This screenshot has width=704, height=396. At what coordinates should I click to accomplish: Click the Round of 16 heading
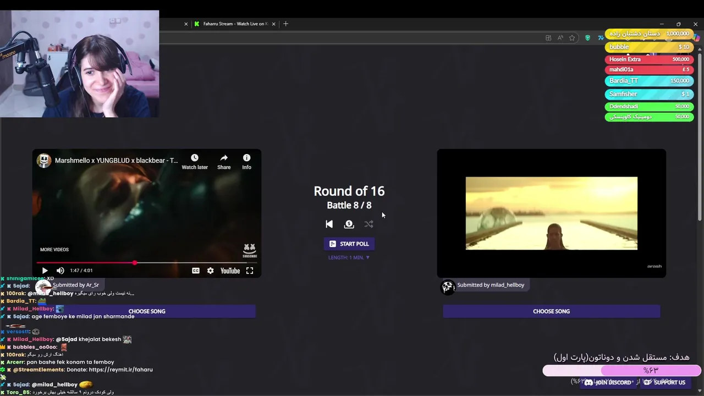[x=349, y=191]
